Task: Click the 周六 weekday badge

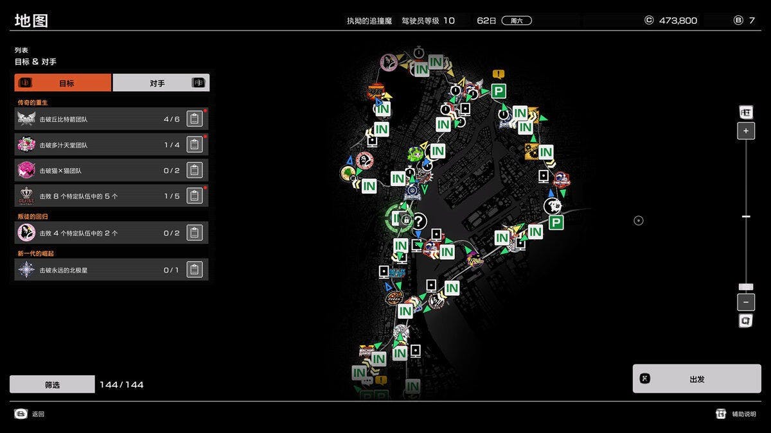Action: [517, 21]
